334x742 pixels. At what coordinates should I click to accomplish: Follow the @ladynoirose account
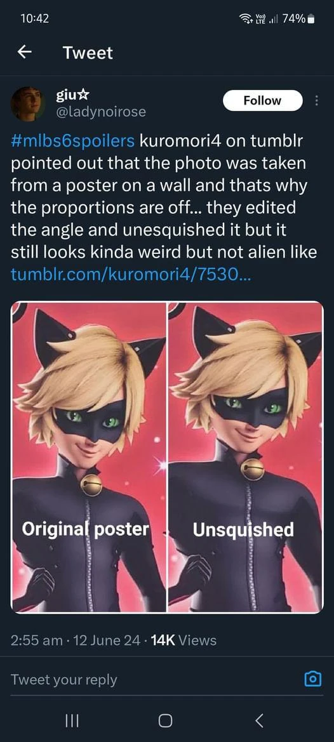(262, 100)
